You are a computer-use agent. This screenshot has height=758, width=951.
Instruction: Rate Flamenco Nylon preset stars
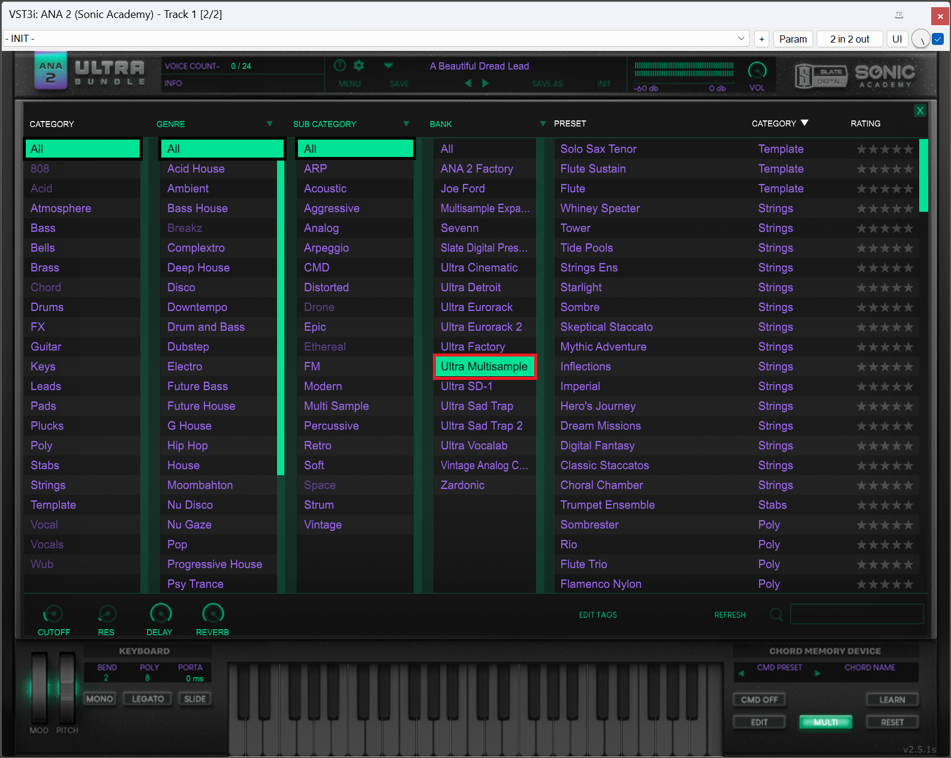pos(885,584)
